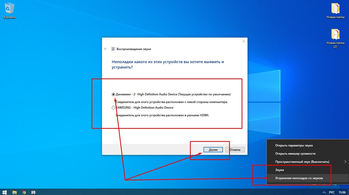Open the Windows Start menu
The image size is (349, 195).
pyautogui.click(x=5, y=192)
